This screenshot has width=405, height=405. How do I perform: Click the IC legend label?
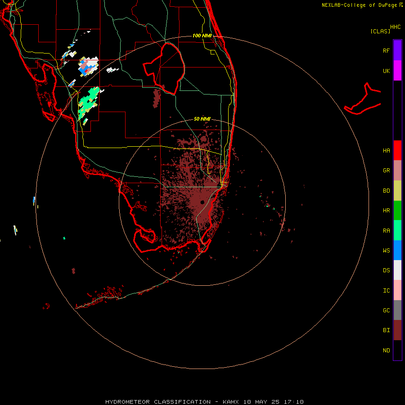coord(386,291)
